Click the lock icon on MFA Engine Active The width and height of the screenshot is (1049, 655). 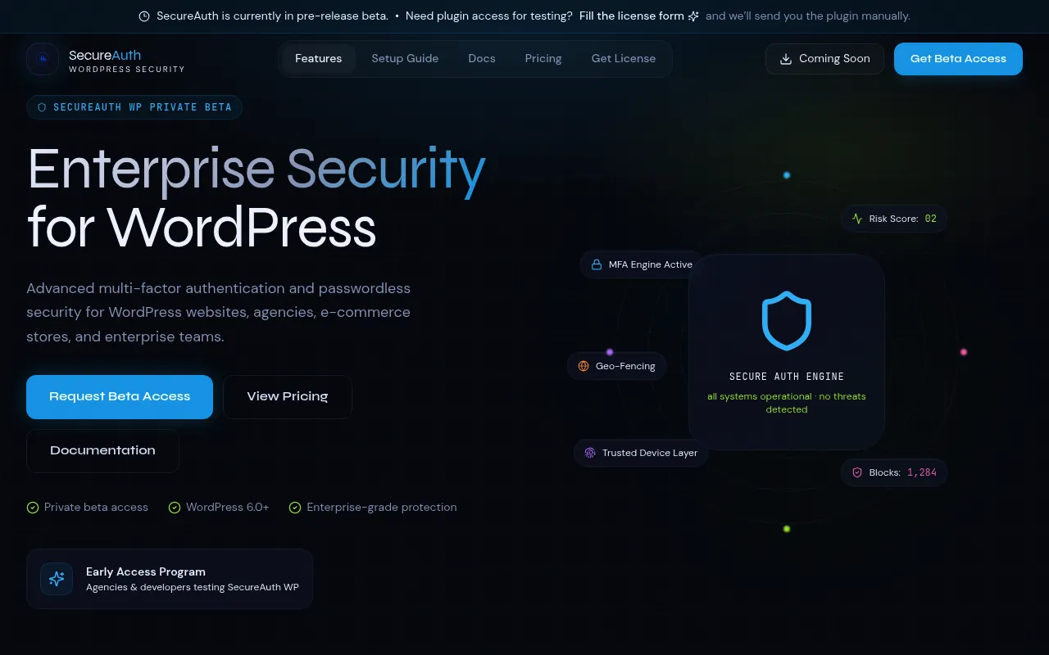tap(597, 264)
